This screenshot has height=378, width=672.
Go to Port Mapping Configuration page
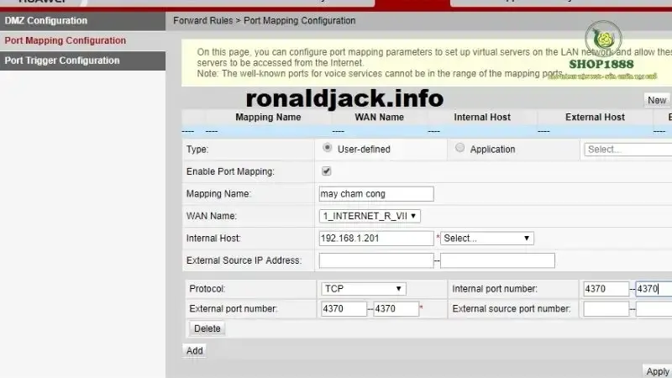65,40
